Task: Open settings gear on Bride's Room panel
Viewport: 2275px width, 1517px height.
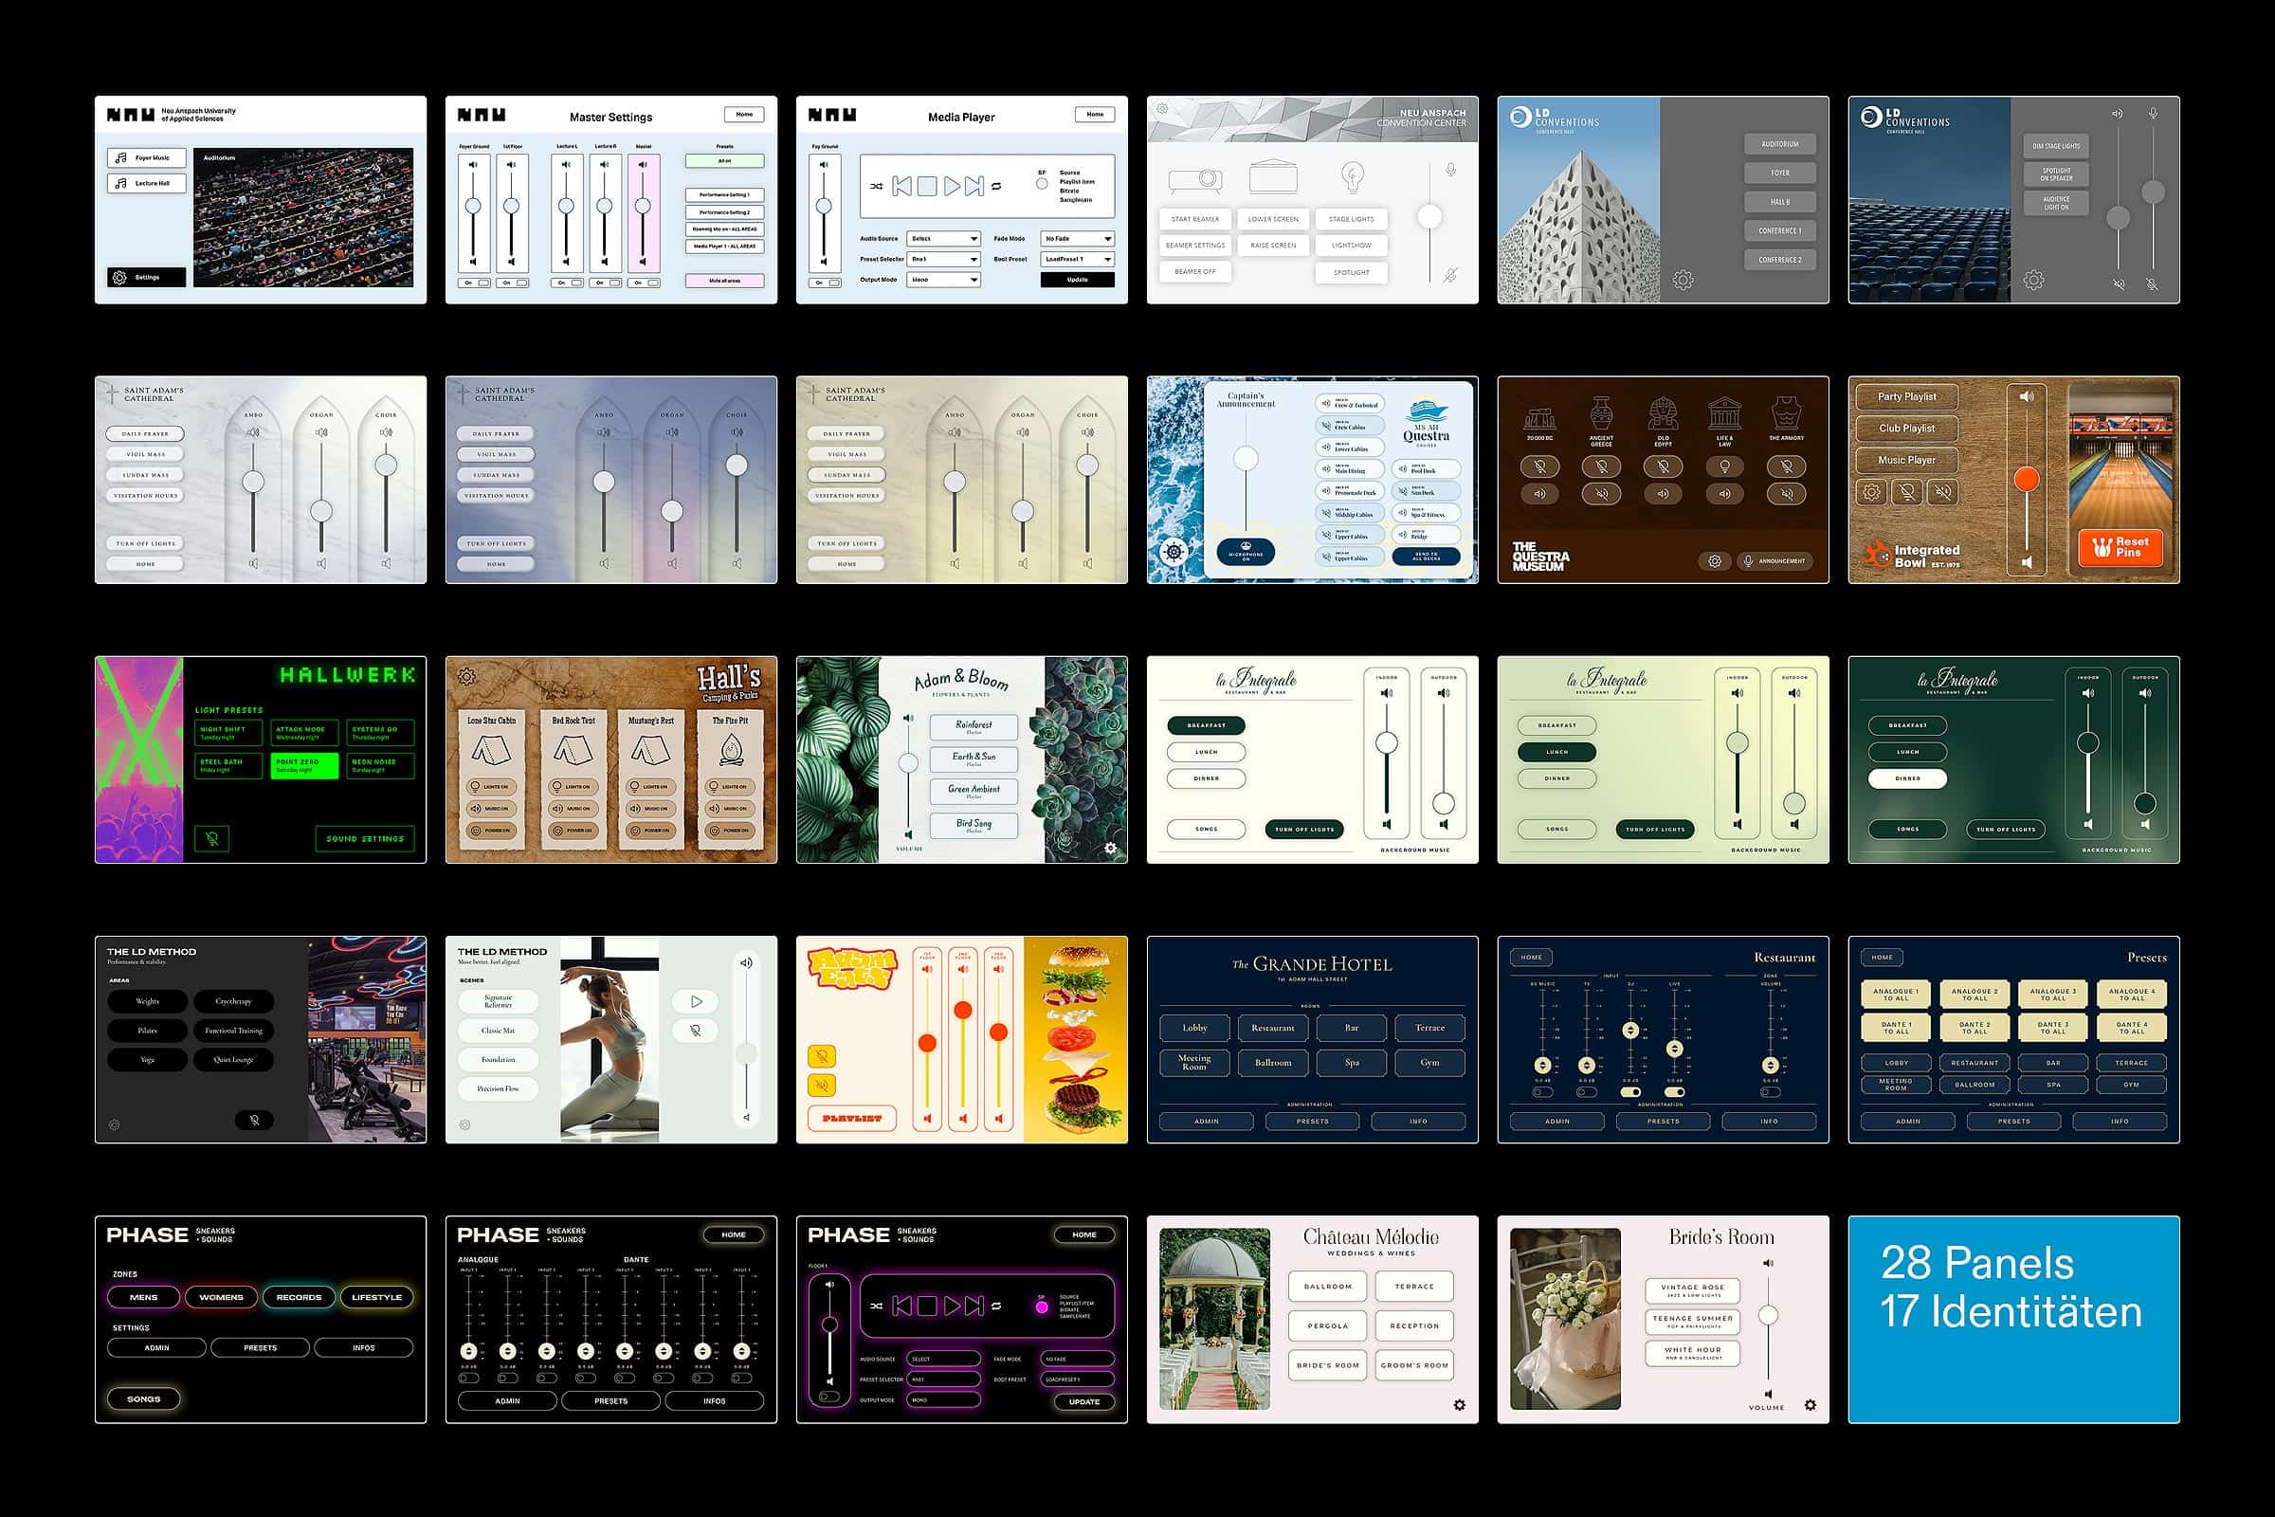Action: click(1811, 1405)
